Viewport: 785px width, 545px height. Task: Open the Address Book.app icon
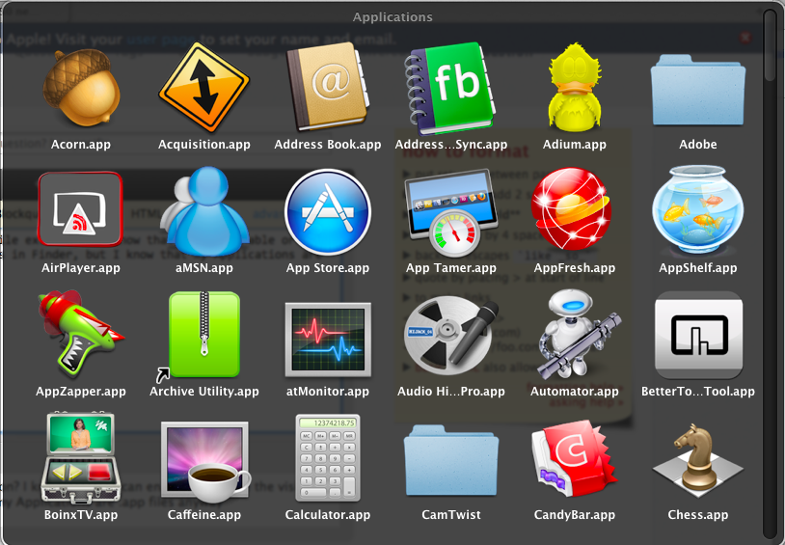click(x=328, y=86)
